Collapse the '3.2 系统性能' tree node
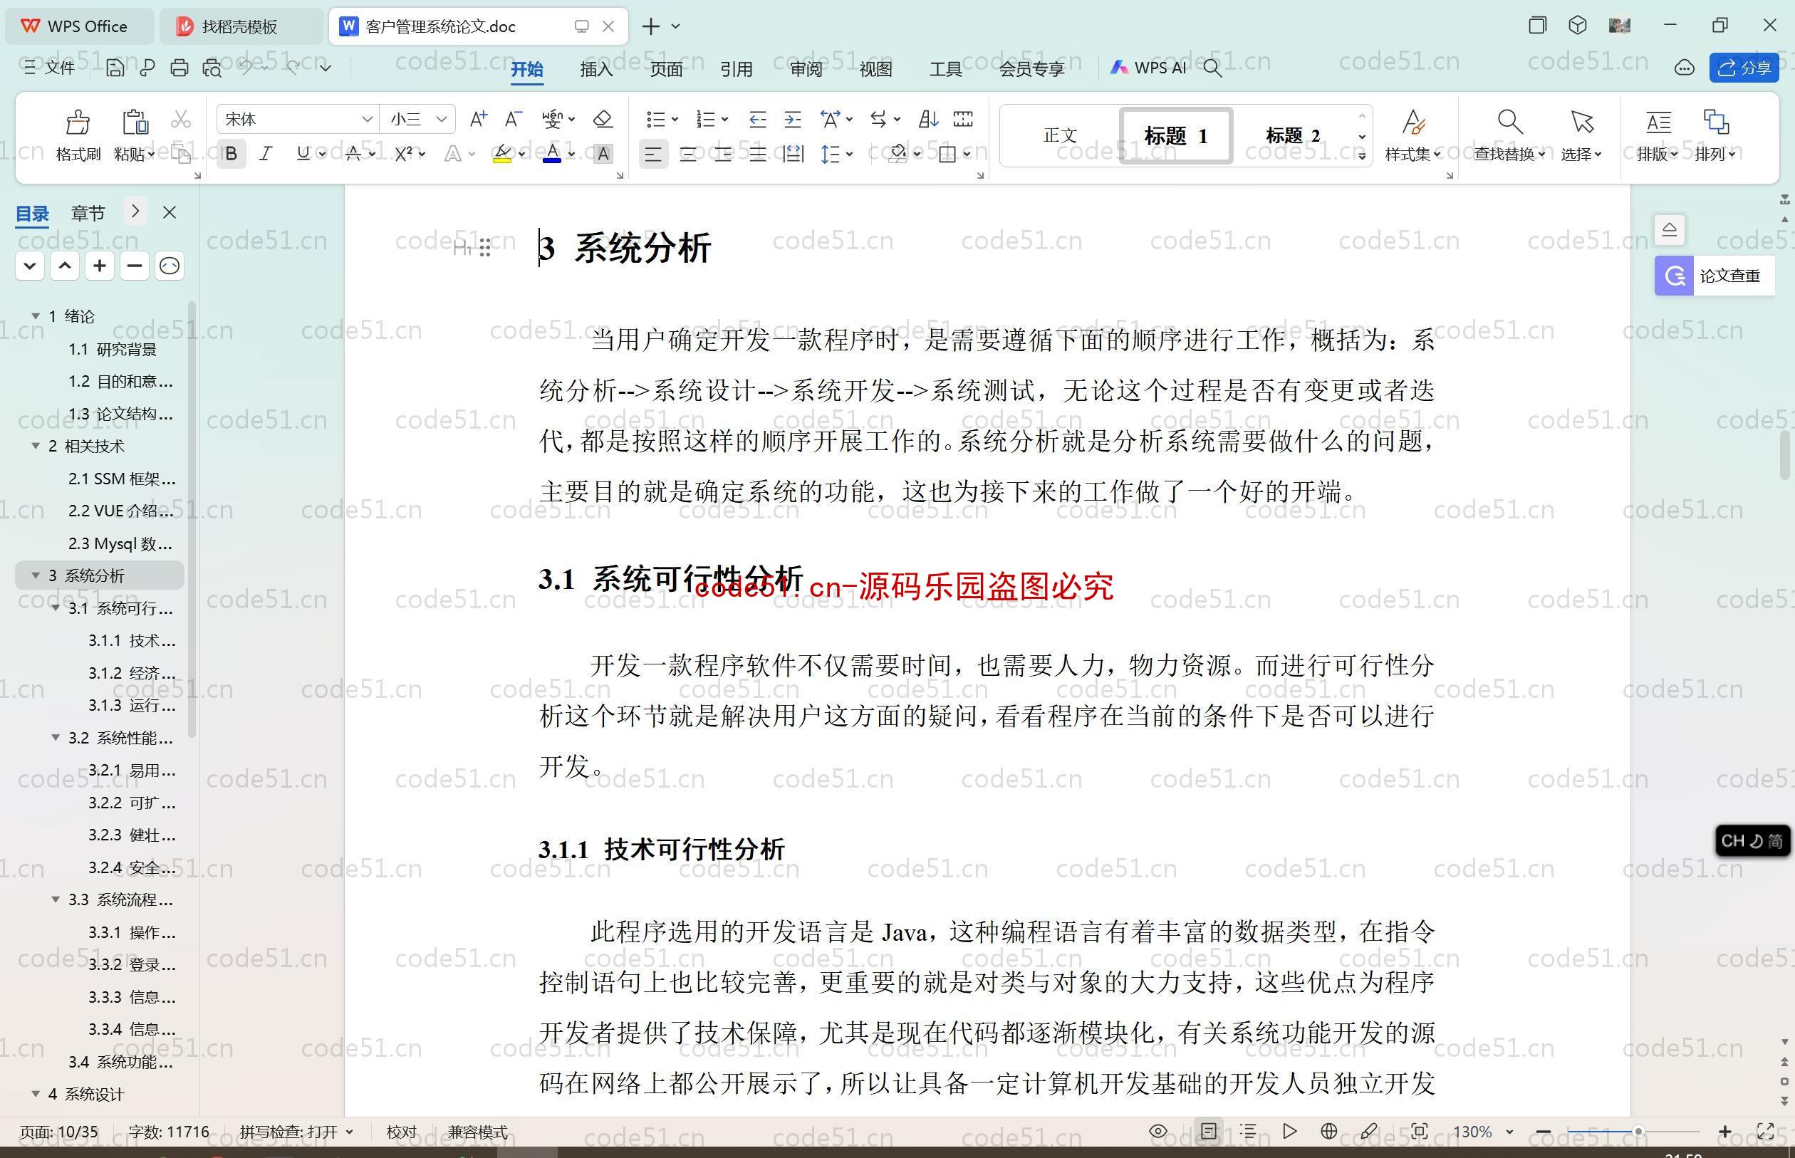Screen dimensions: 1795x1158 [x=55, y=738]
